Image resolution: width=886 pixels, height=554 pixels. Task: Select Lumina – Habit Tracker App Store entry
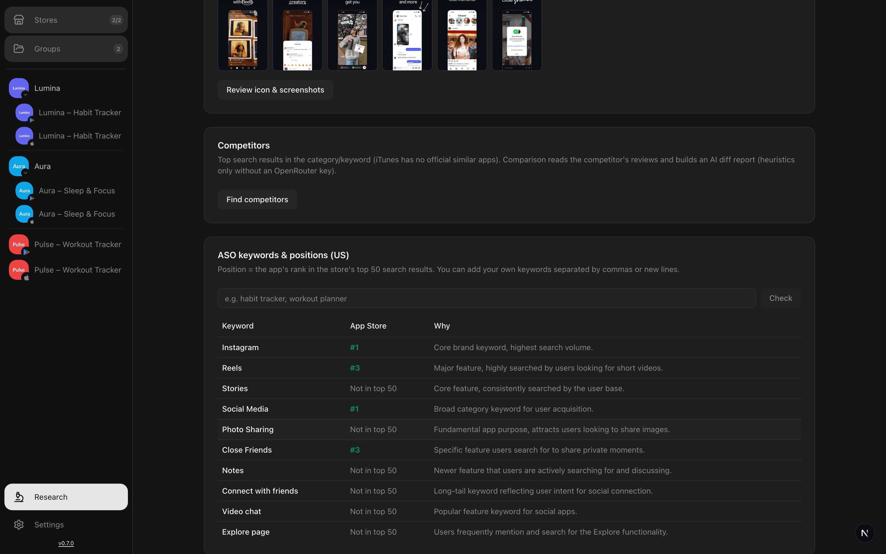click(68, 136)
